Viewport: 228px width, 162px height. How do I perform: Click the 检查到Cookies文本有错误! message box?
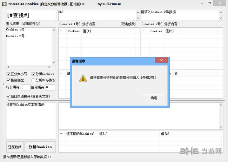tap(31, 121)
